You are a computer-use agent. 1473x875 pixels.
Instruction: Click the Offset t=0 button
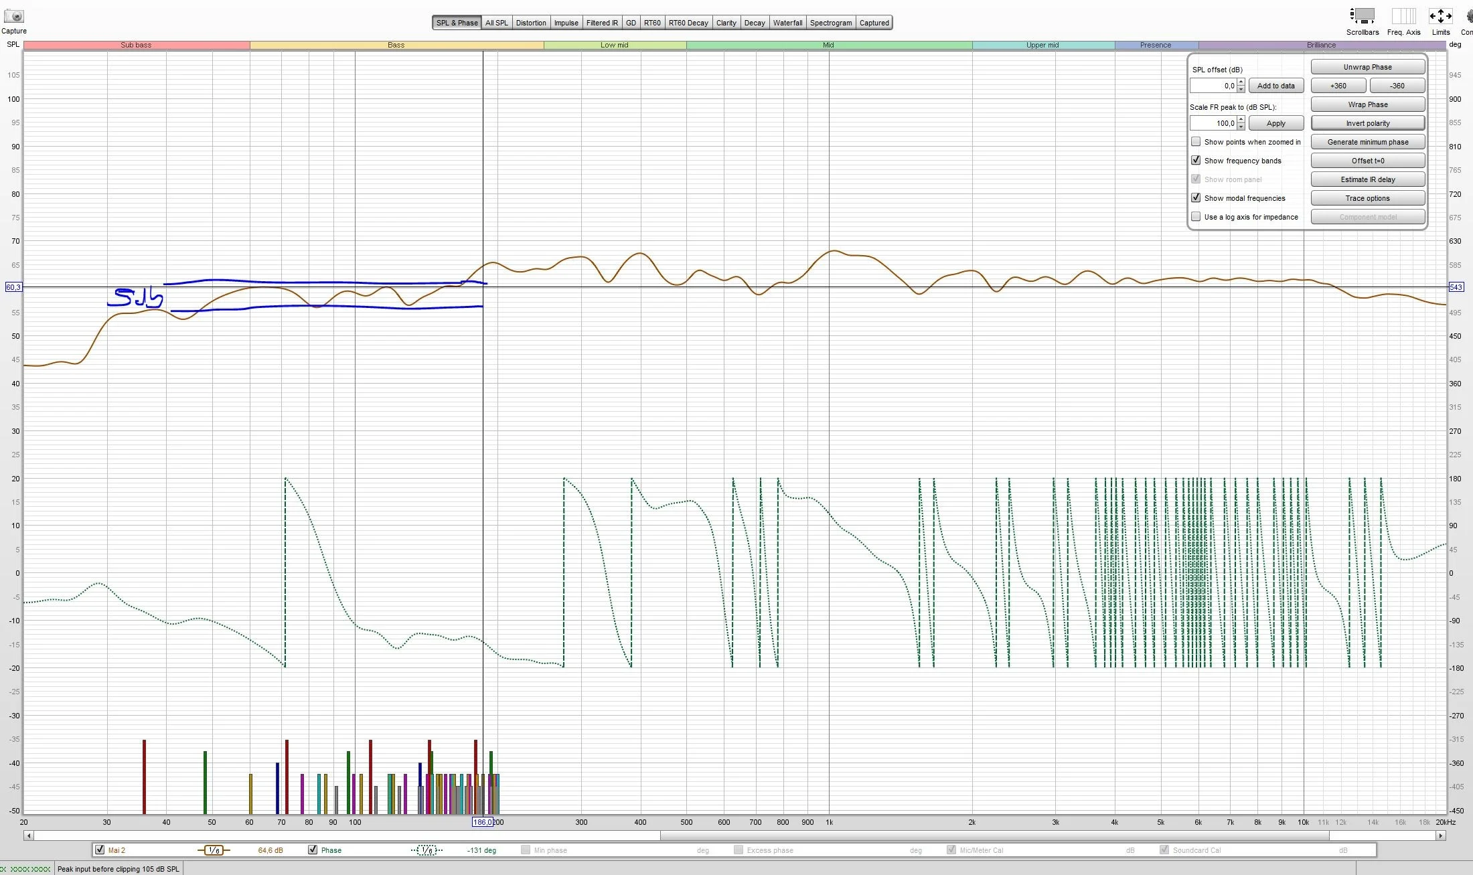(x=1367, y=161)
